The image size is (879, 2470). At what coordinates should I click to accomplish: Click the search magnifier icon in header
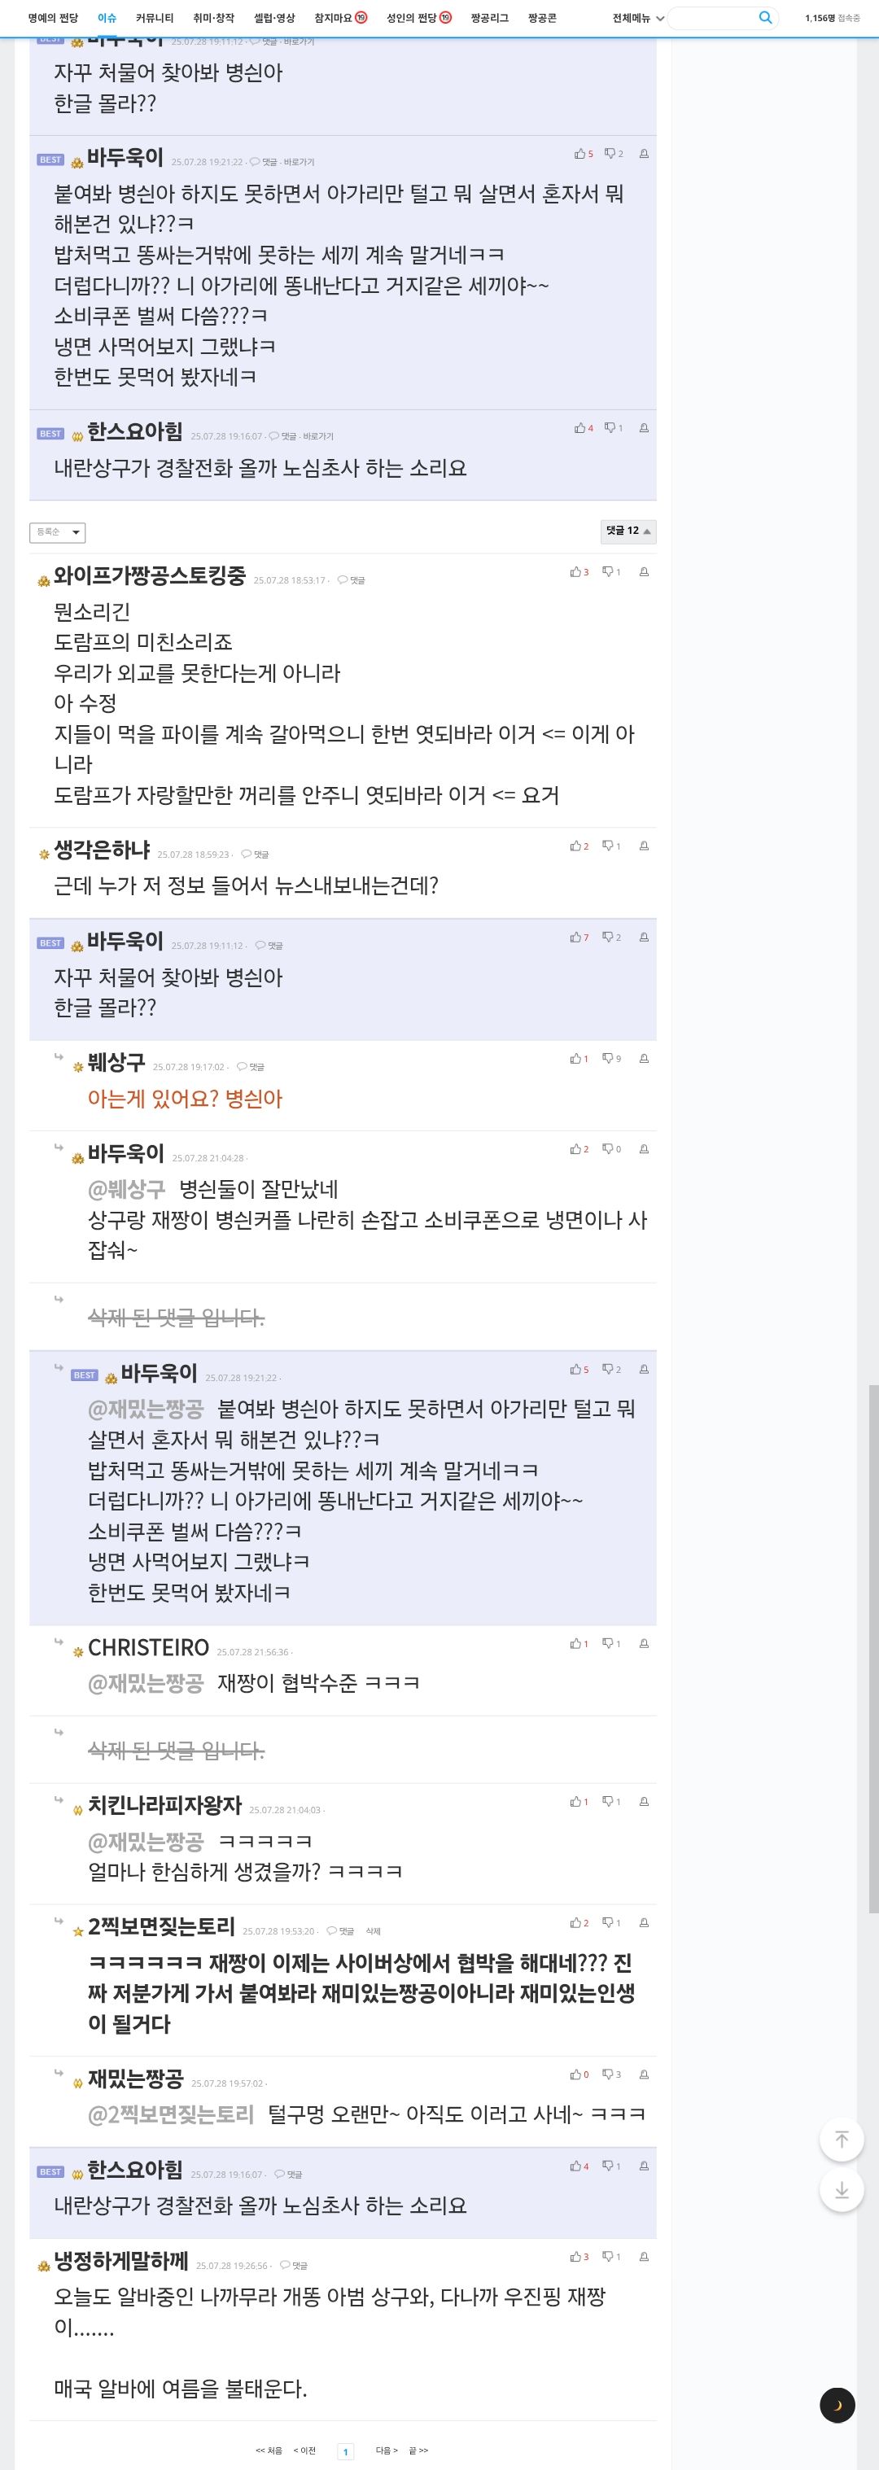pyautogui.click(x=764, y=17)
